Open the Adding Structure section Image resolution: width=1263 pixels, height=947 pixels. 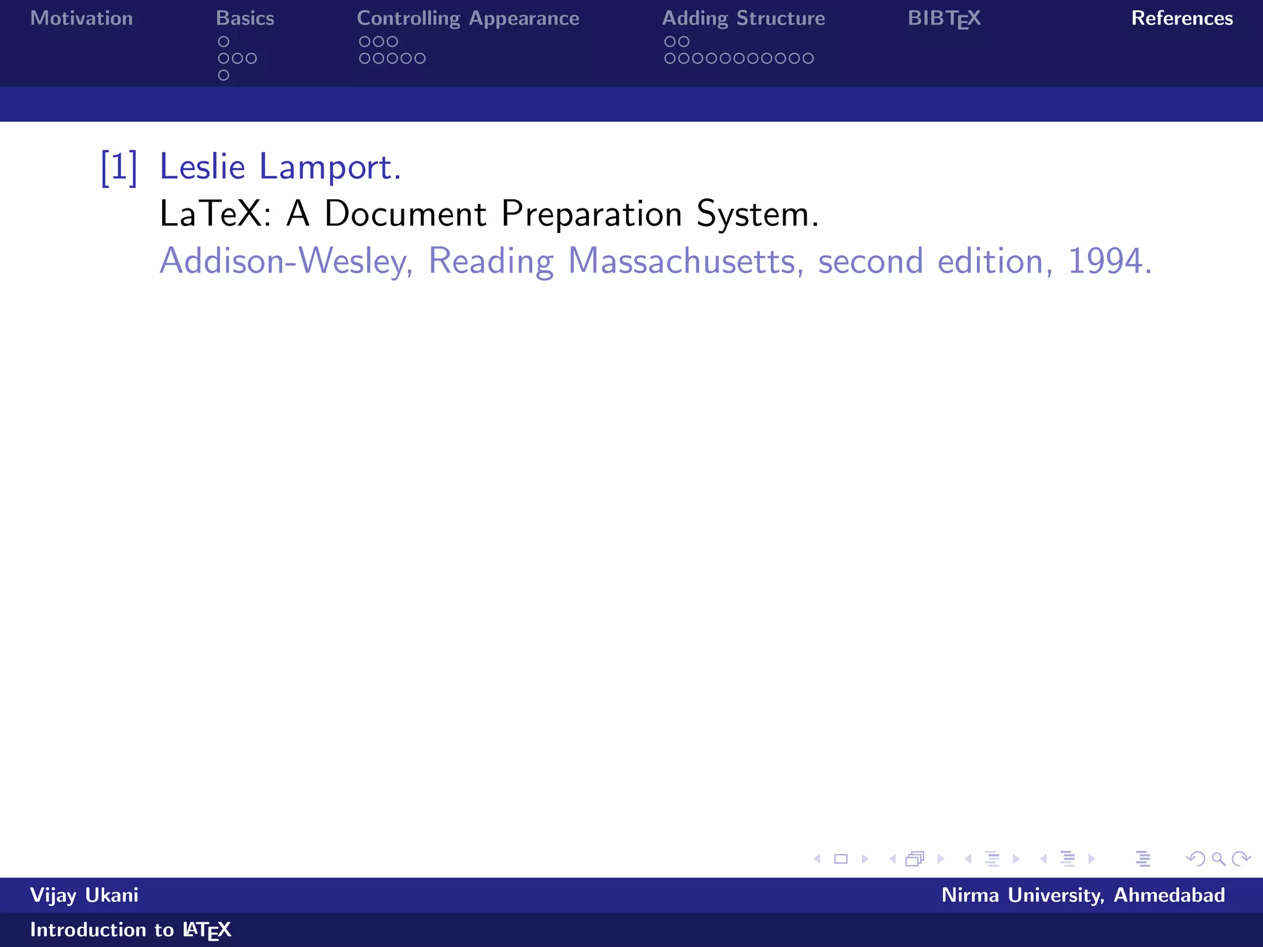(743, 18)
